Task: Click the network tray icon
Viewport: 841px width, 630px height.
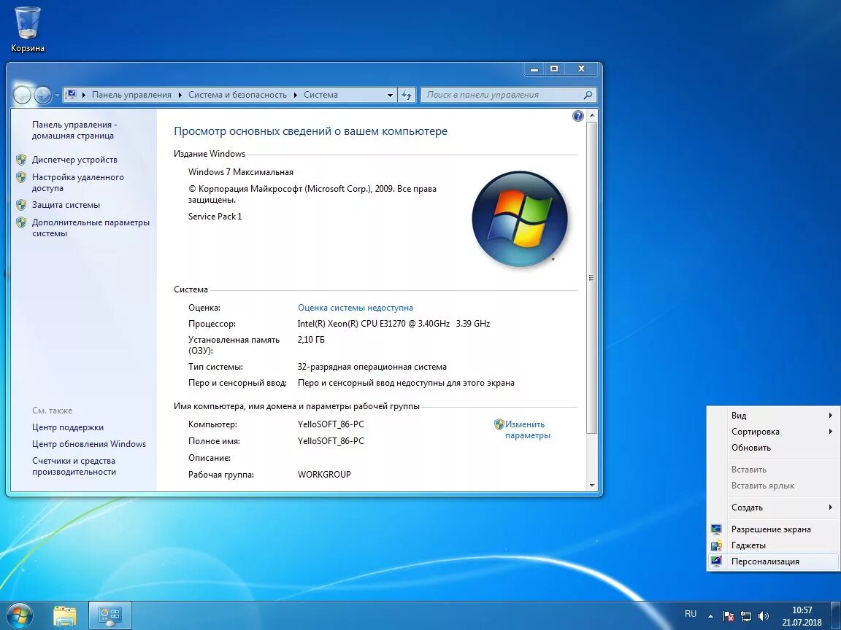Action: click(x=745, y=616)
